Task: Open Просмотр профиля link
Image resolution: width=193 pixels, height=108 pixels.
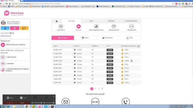Action: point(13,23)
